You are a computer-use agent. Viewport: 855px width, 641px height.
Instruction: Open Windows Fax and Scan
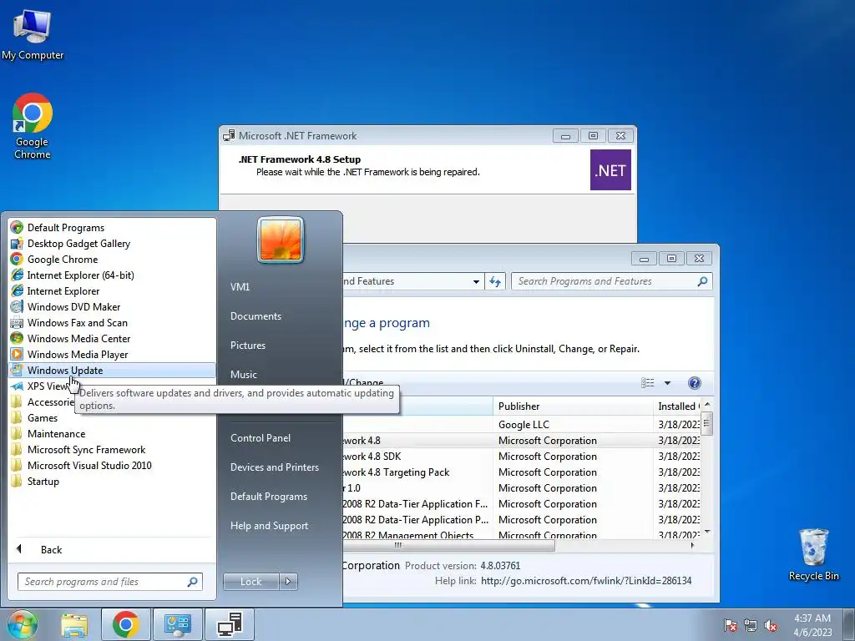pos(112,323)
